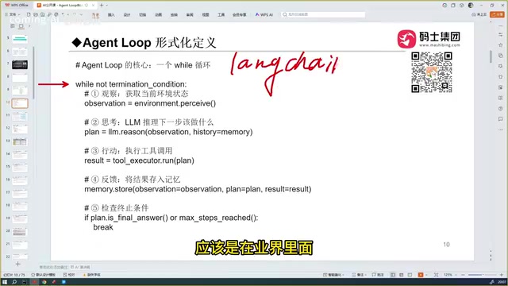Open the smart beautify dropdown
The width and height of the screenshot is (508, 286).
[x=333, y=275]
